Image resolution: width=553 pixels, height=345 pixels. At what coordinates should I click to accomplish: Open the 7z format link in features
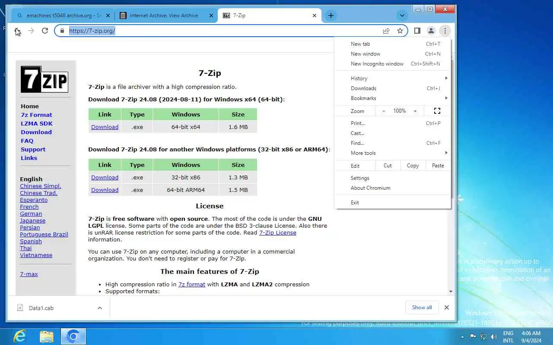pyautogui.click(x=192, y=284)
